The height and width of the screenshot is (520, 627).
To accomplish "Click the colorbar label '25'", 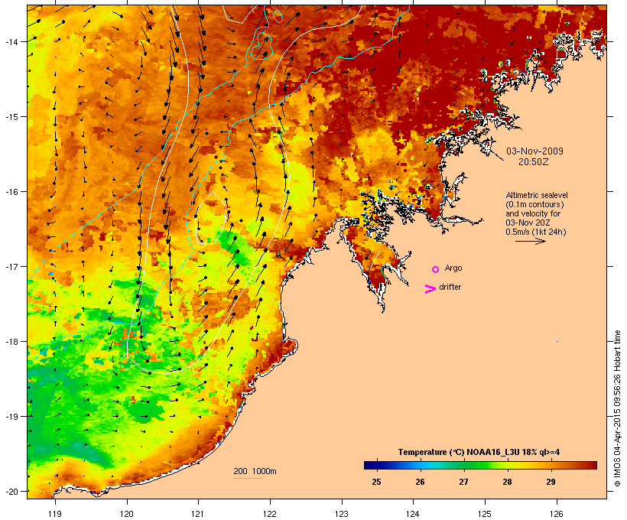I will (376, 482).
